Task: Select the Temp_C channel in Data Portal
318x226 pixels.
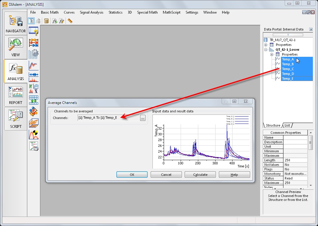Action: pyautogui.click(x=287, y=69)
